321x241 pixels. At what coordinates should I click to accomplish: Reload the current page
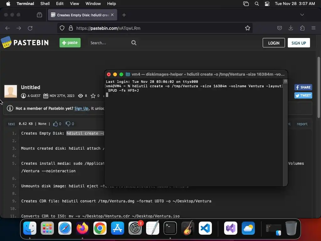pos(30,28)
